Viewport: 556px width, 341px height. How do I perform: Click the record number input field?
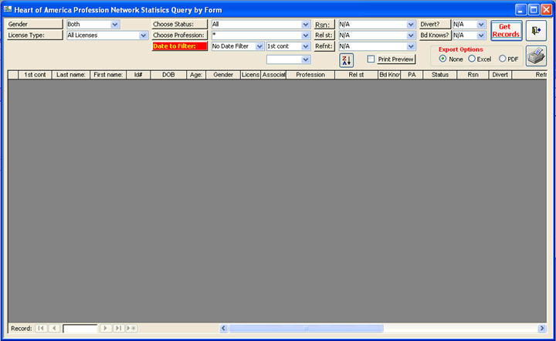click(80, 329)
